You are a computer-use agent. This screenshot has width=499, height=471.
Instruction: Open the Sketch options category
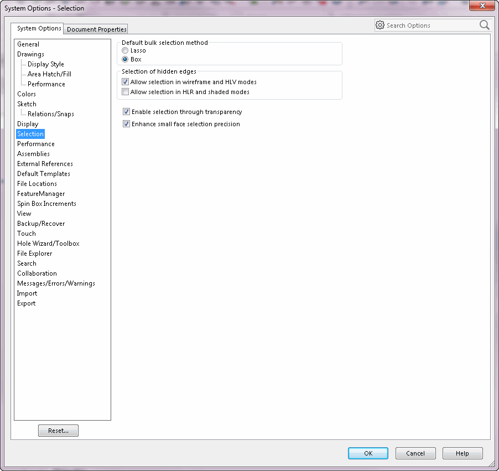[27, 104]
